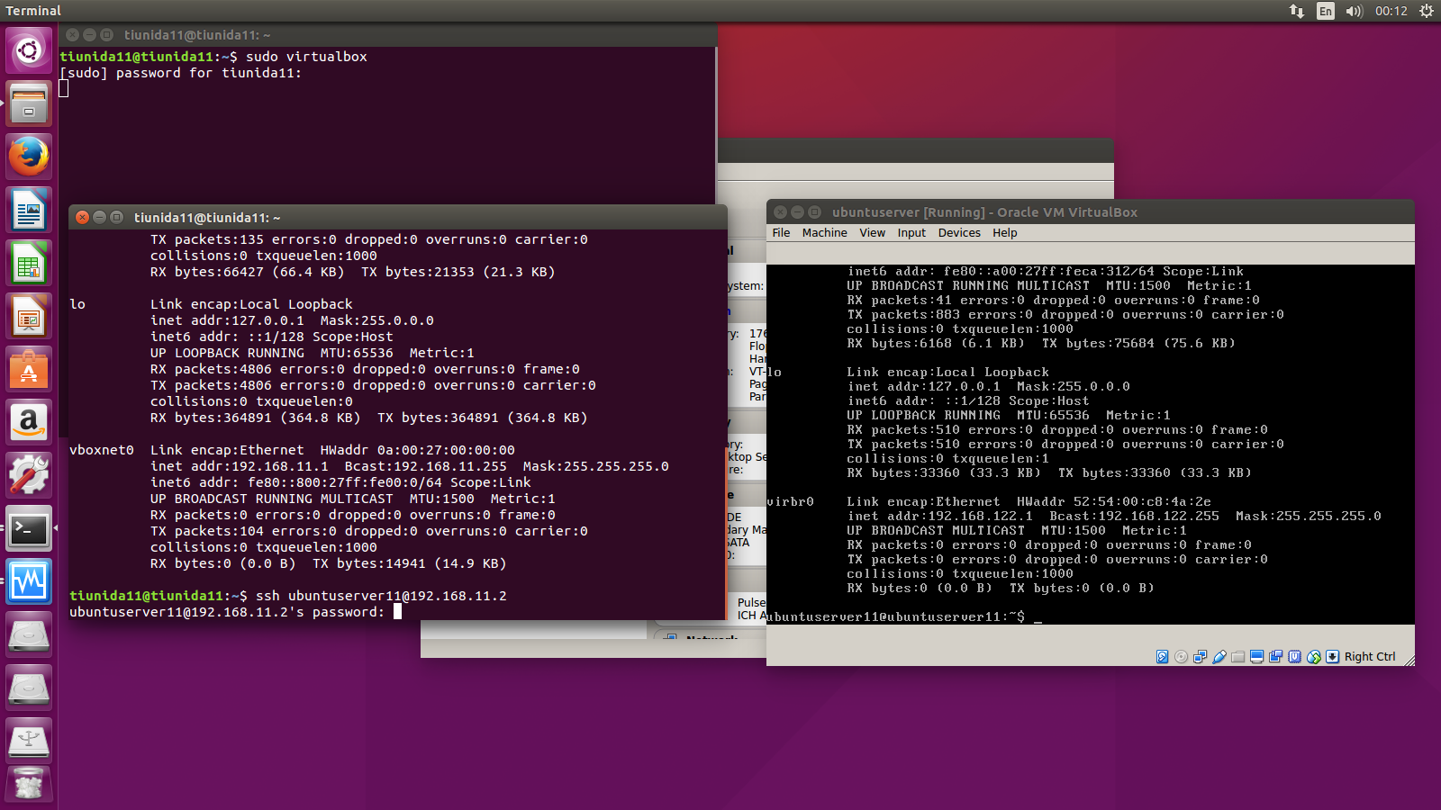
Task: Toggle keyboard capture via down-arrow indicator
Action: tap(1333, 657)
